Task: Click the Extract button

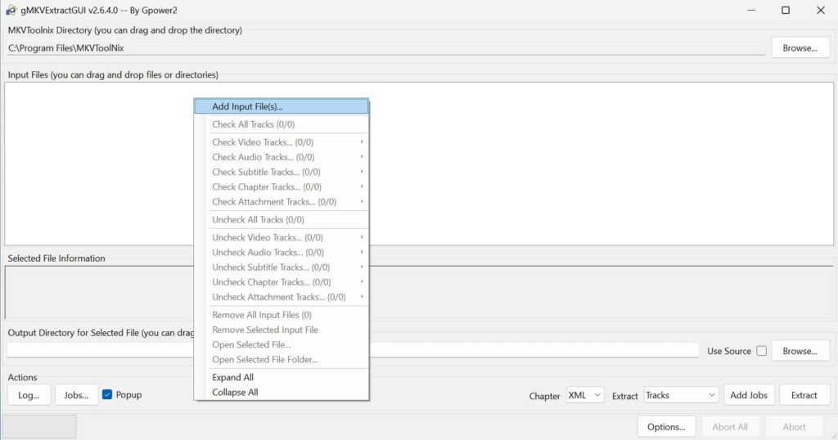Action: [x=804, y=395]
